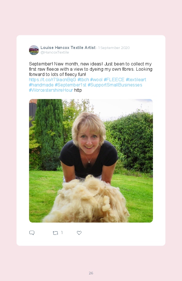Click the retweet arrows icon
Viewport: 182px width, 281px height.
[55, 233]
